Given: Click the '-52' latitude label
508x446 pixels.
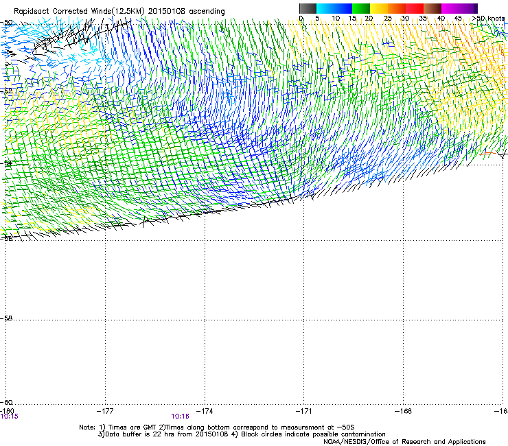Looking at the screenshot, I should [6, 91].
